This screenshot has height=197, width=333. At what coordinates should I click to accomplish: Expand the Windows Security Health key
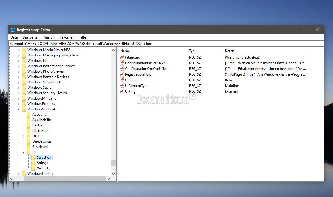click(19, 93)
